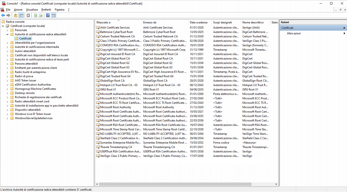Open the File menu
Screen dimensions: 347x192
(x=8, y=9)
